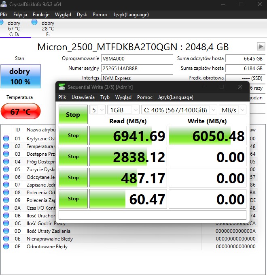The height and width of the screenshot is (277, 267).
Task: Open the MB/s unit dropdown
Action: pyautogui.click(x=232, y=110)
